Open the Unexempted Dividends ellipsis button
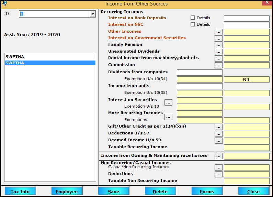Image resolution: width=273 pixels, height=197 pixels. 218,52
